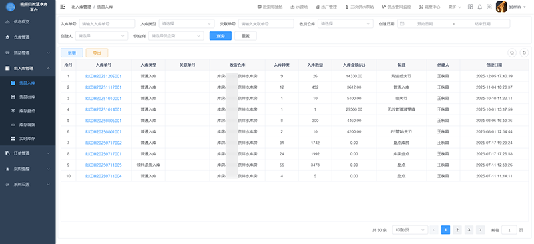Collapse the sidebar using the fold icon
The image size is (534, 244).
click(62, 7)
